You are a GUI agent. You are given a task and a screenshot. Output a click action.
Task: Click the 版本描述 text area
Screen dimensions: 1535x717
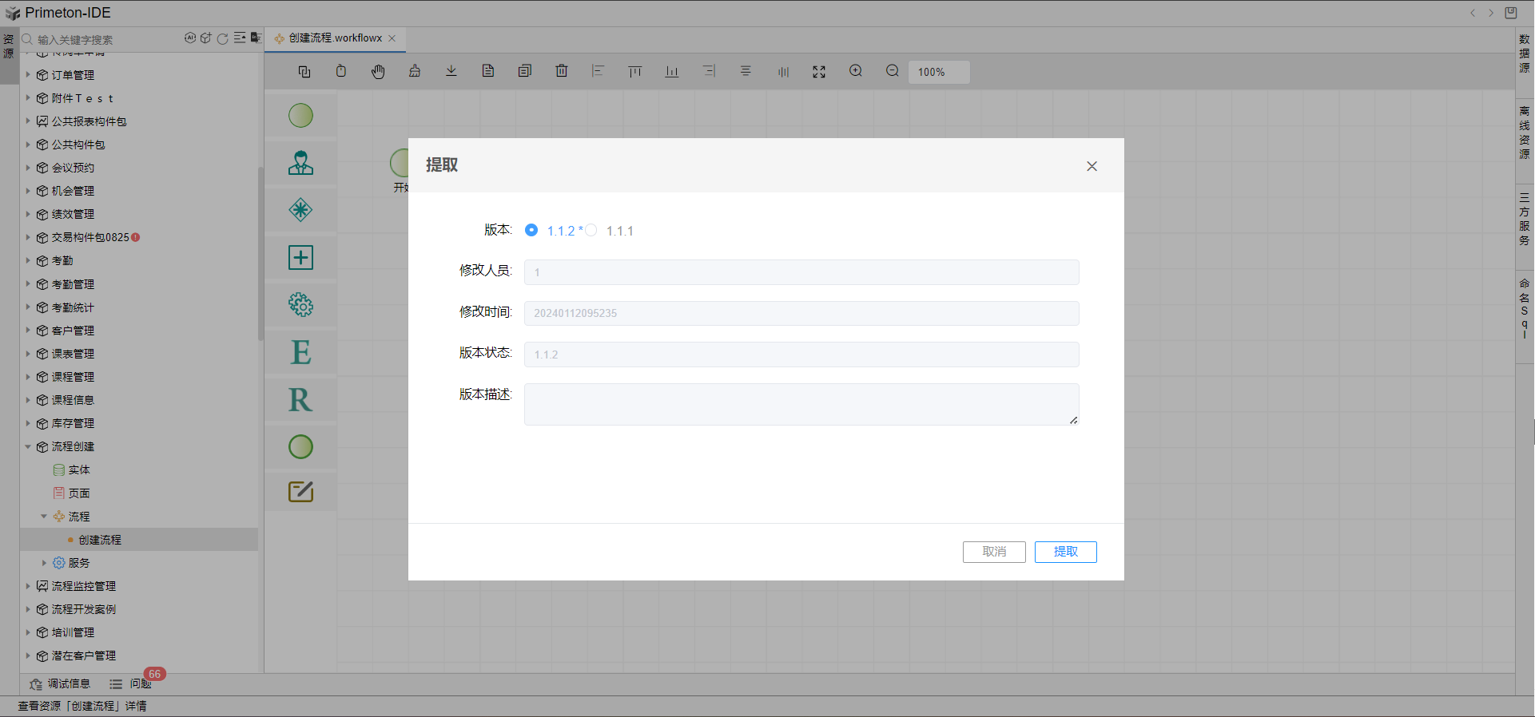point(801,404)
